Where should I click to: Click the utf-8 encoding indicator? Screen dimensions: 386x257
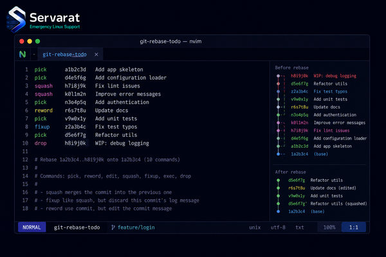click(278, 227)
